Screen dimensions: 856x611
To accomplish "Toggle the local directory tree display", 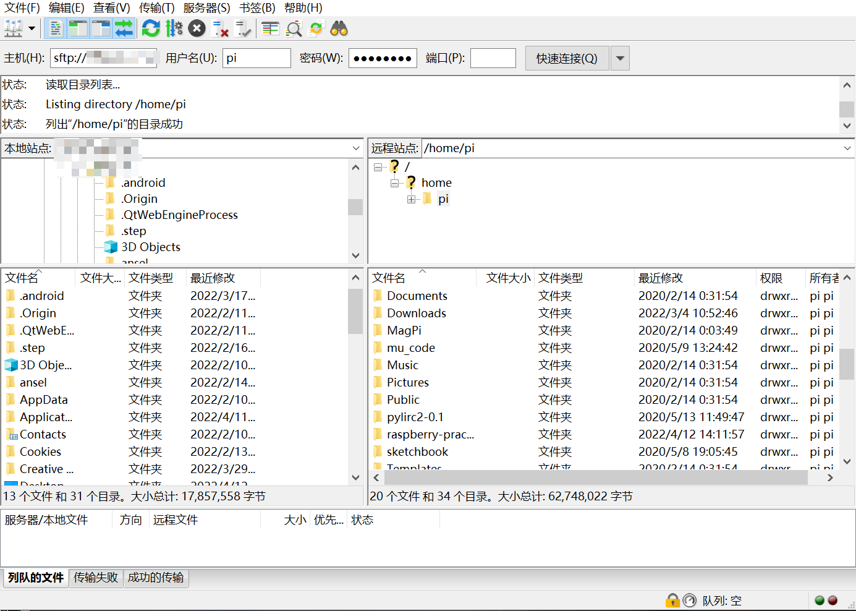I will pyautogui.click(x=78, y=28).
